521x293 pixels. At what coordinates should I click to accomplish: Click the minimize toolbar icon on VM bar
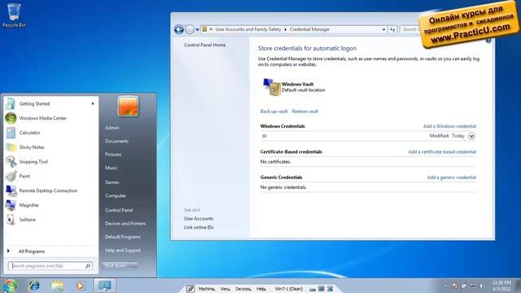313,289
